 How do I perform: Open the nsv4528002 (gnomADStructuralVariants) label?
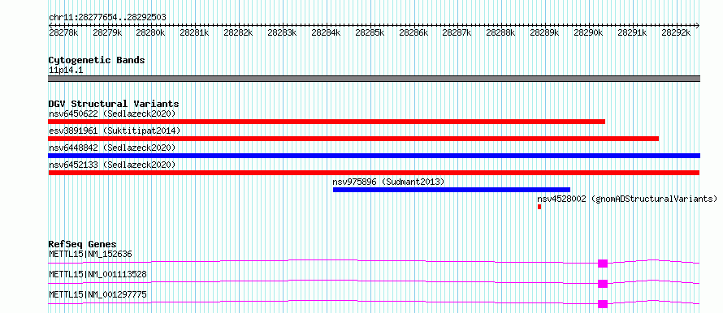[628, 199]
